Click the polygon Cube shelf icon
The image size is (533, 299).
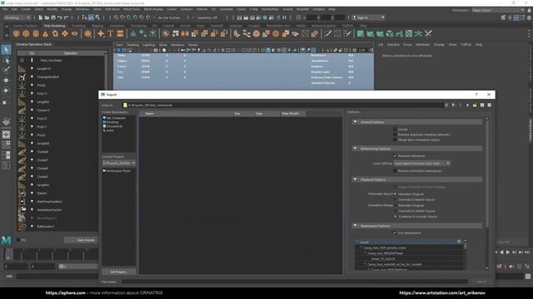click(x=26, y=33)
